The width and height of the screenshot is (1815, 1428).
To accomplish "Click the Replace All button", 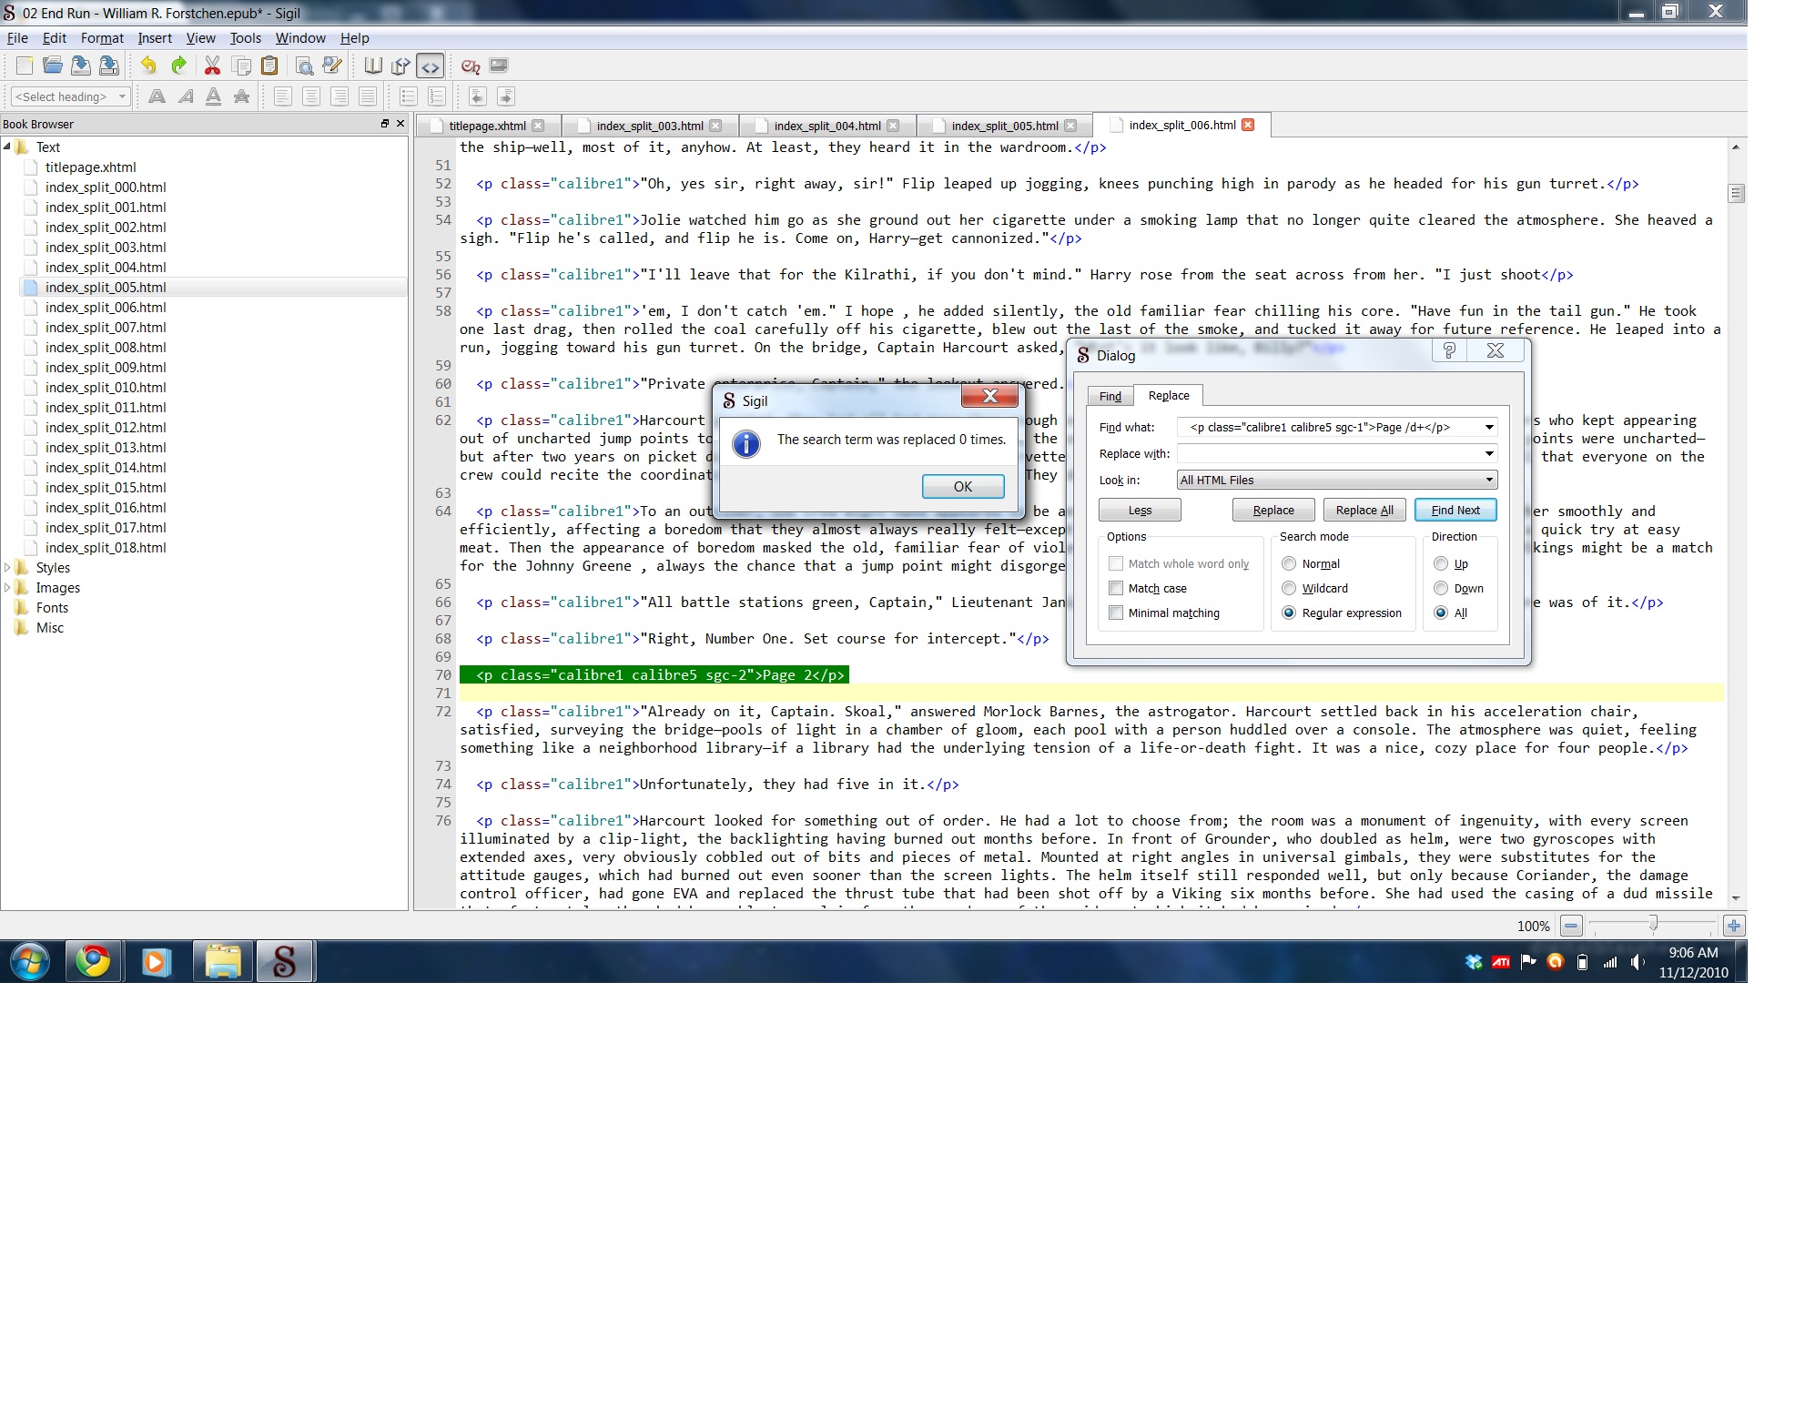I will [1364, 511].
